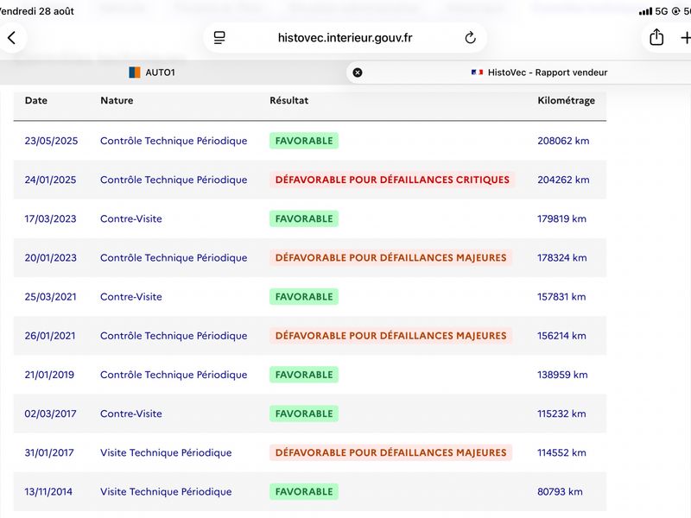Tap the browser back arrow
The image size is (691, 518).
click(12, 38)
